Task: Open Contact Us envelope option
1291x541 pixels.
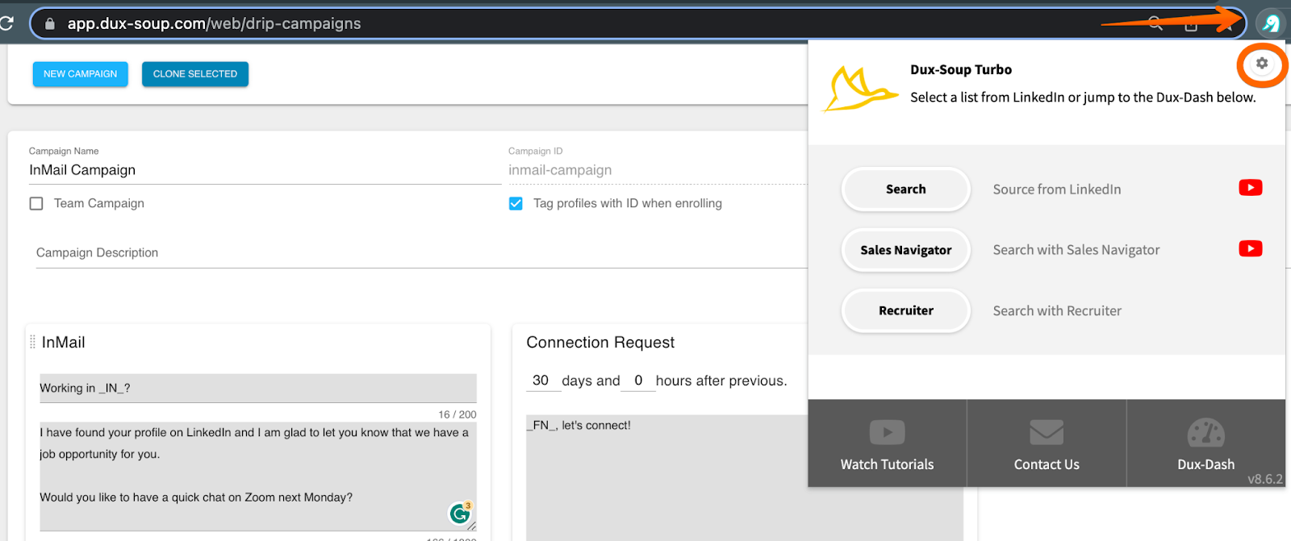Action: coord(1047,443)
